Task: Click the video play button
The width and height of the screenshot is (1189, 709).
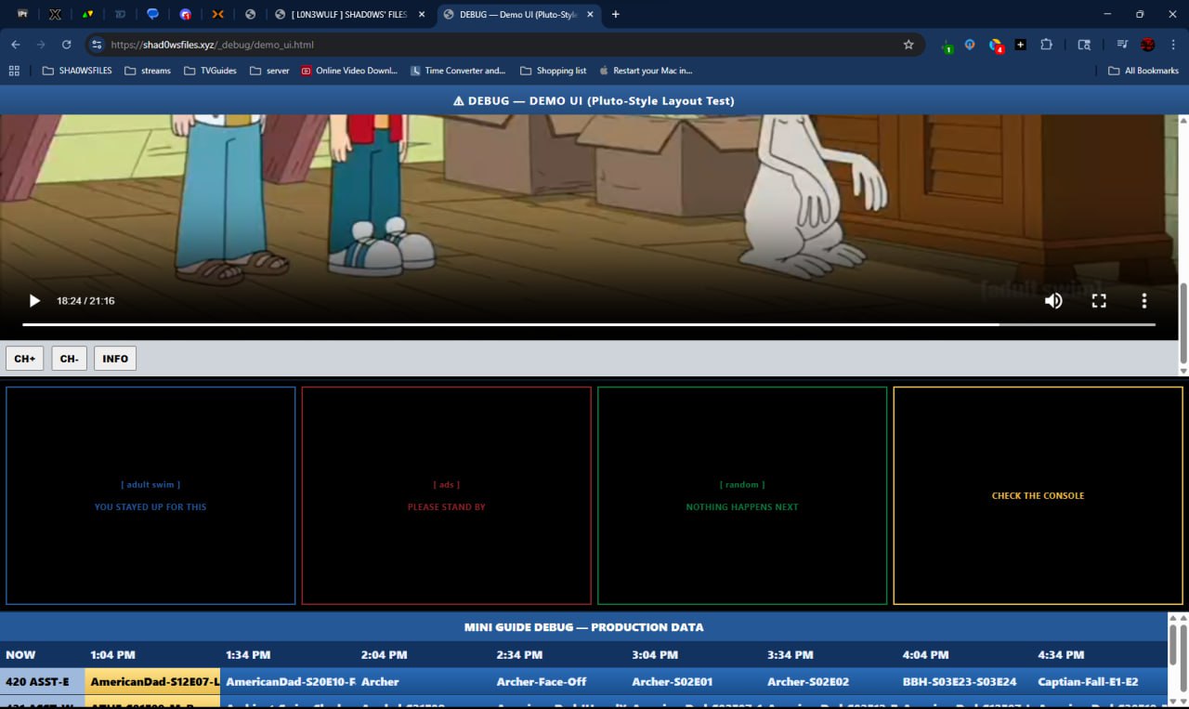Action: click(34, 301)
